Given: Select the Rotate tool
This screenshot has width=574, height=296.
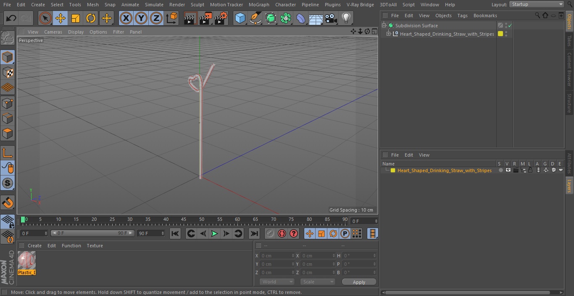Looking at the screenshot, I should coord(91,18).
